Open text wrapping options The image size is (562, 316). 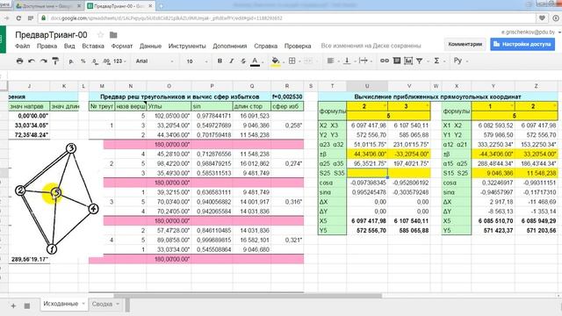(x=364, y=61)
